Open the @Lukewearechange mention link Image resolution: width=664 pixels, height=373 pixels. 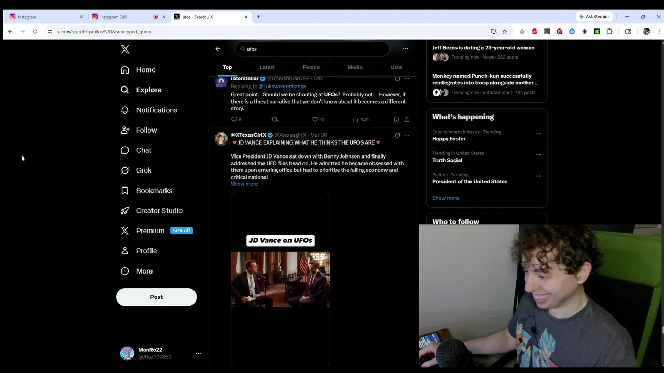pyautogui.click(x=282, y=86)
